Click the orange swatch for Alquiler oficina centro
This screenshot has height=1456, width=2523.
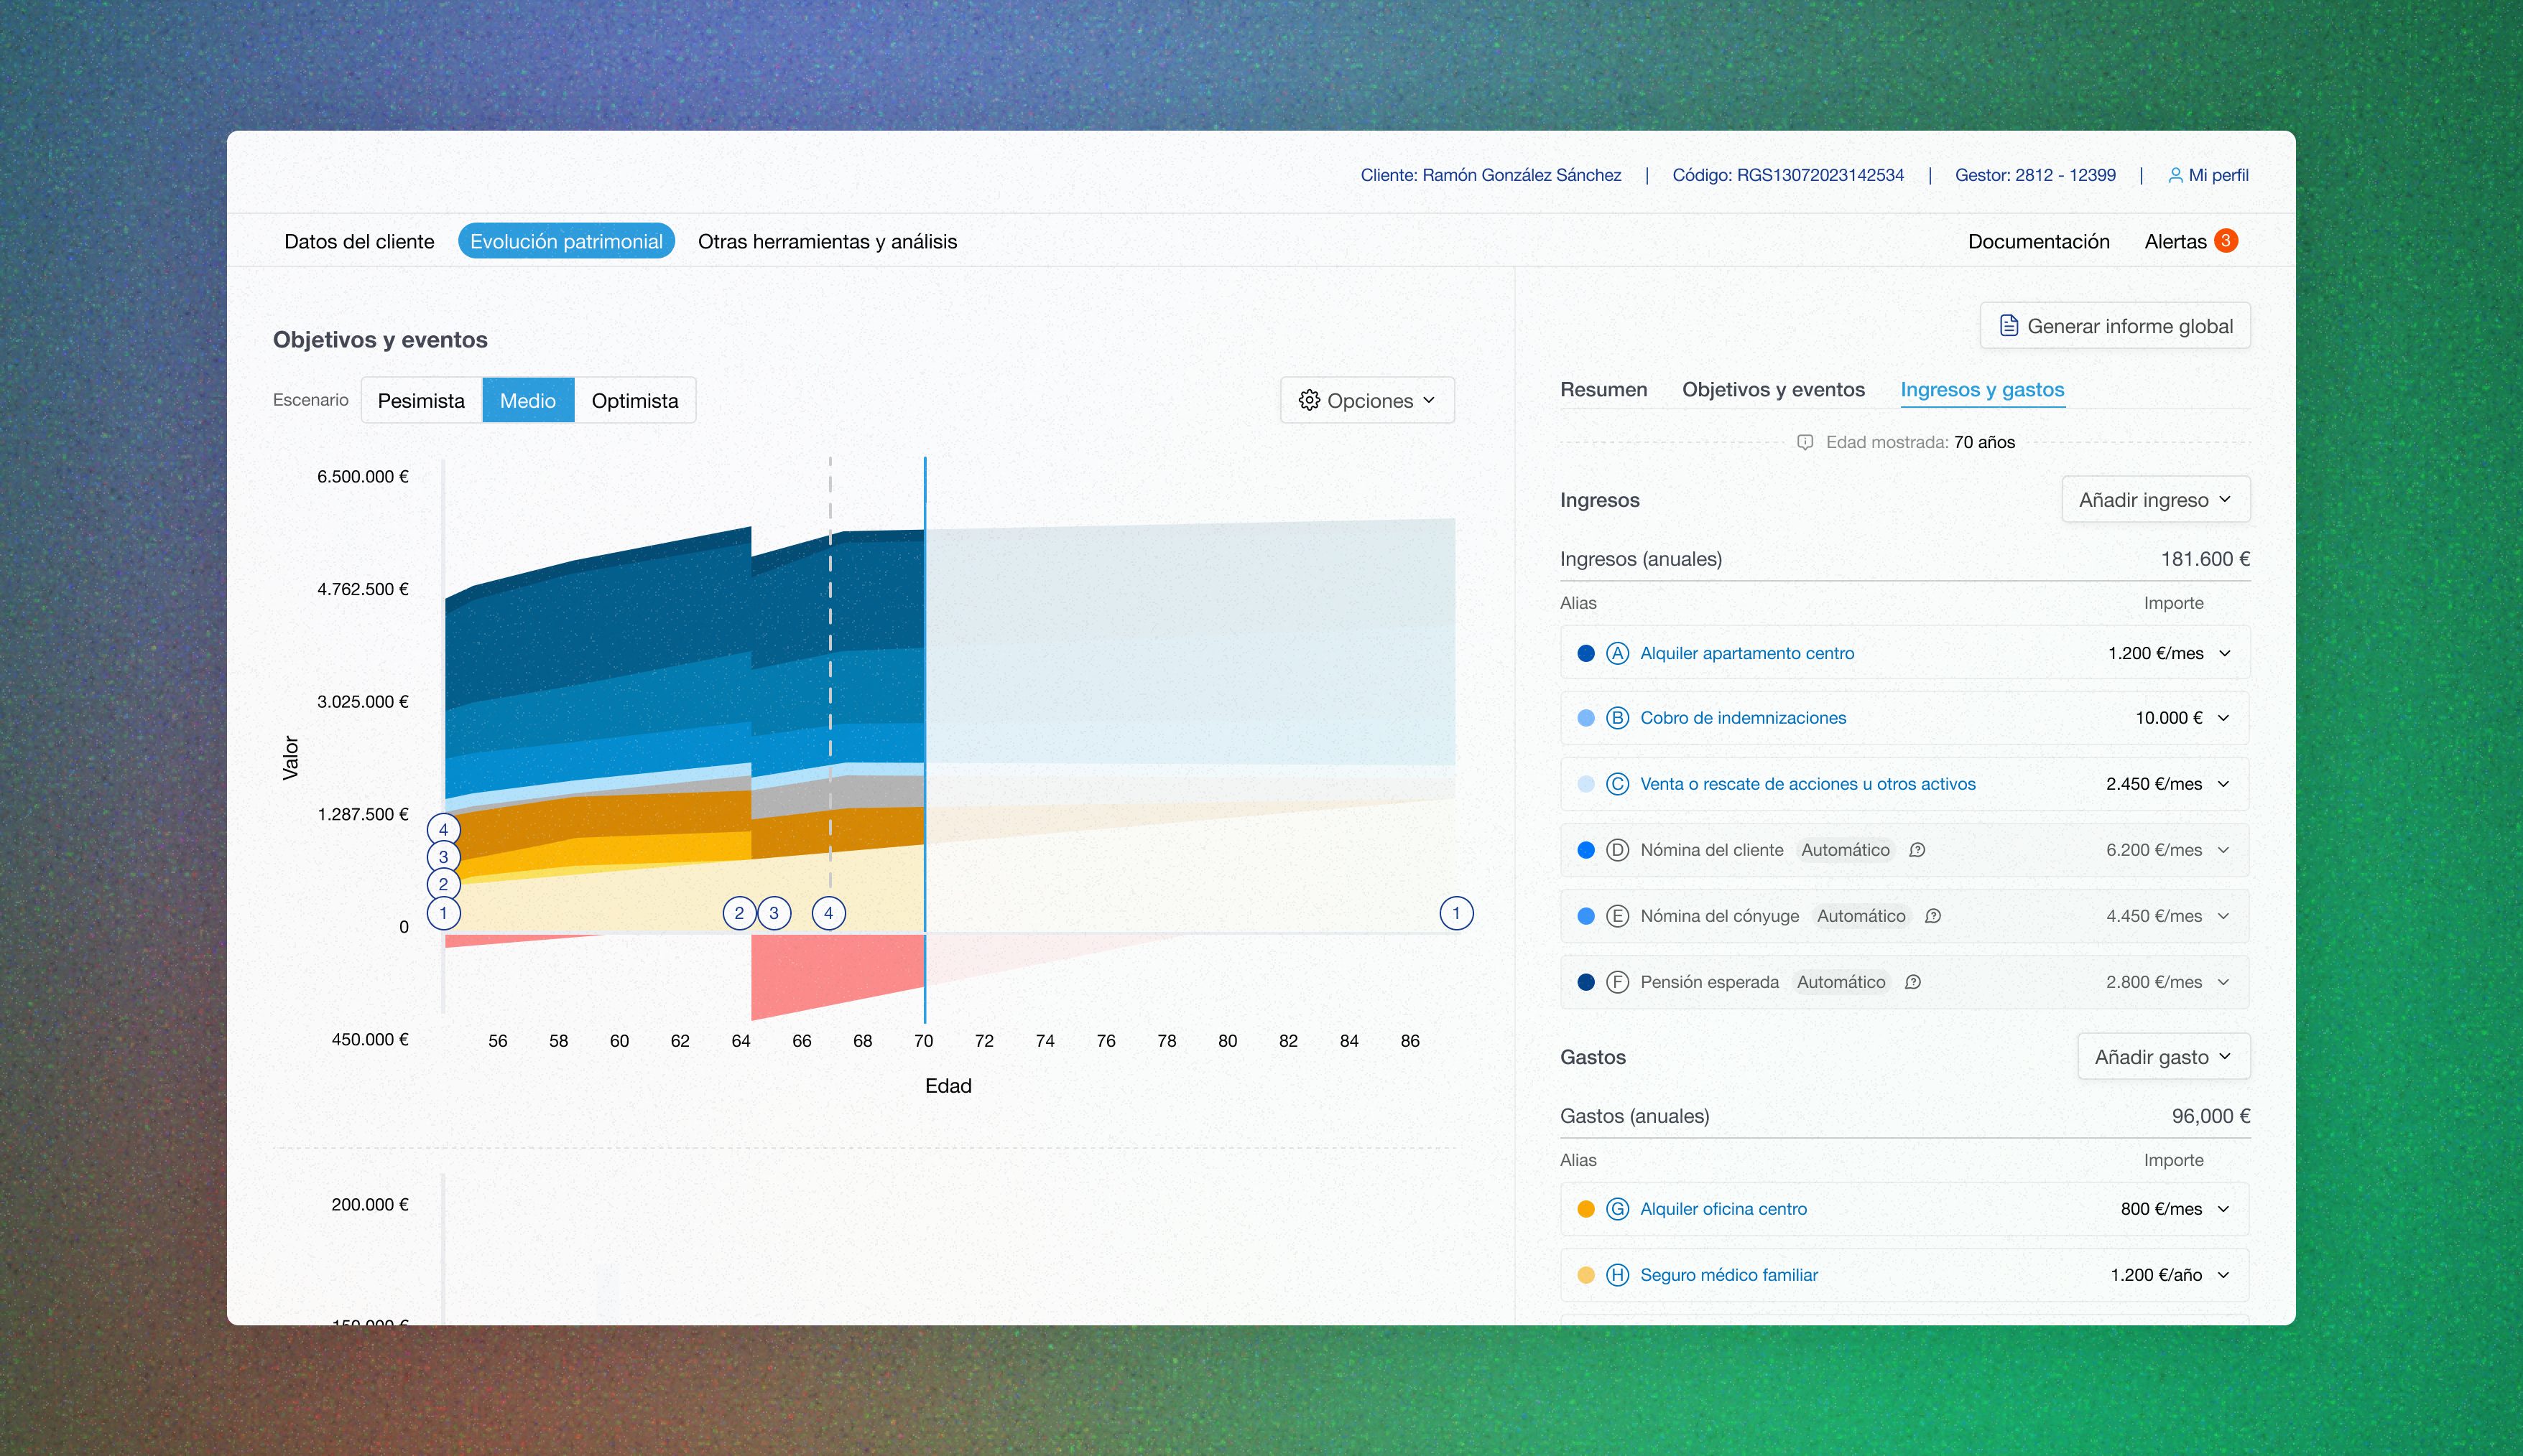click(1585, 1209)
